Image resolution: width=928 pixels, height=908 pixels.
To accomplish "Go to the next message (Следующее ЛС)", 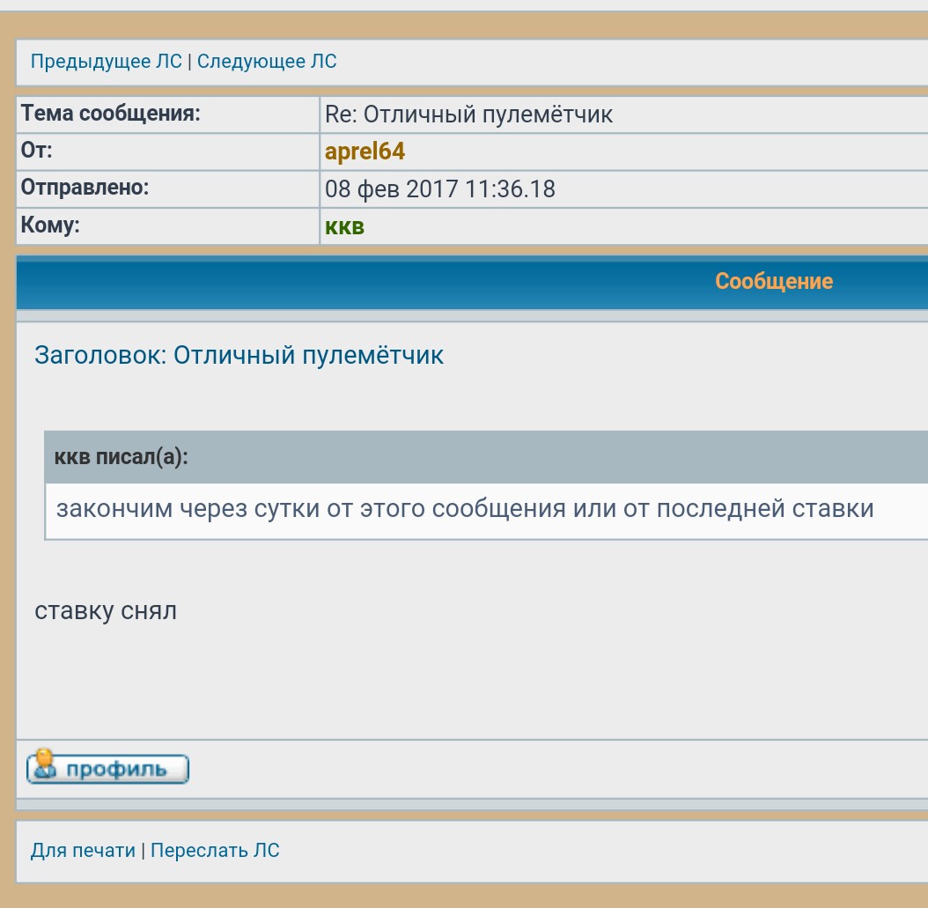I will pyautogui.click(x=267, y=62).
